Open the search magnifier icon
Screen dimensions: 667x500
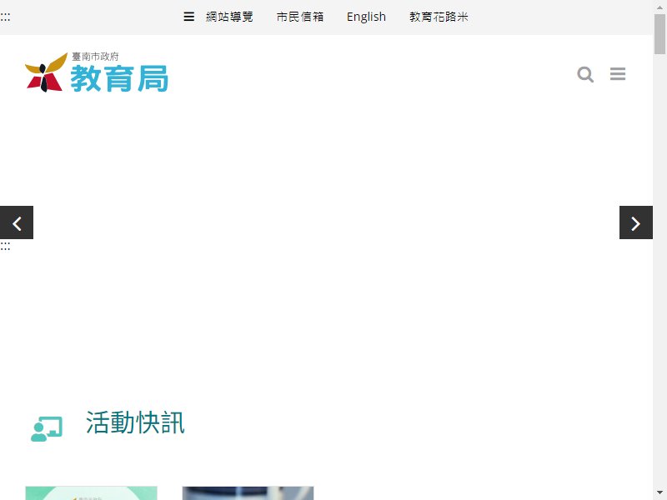point(585,74)
